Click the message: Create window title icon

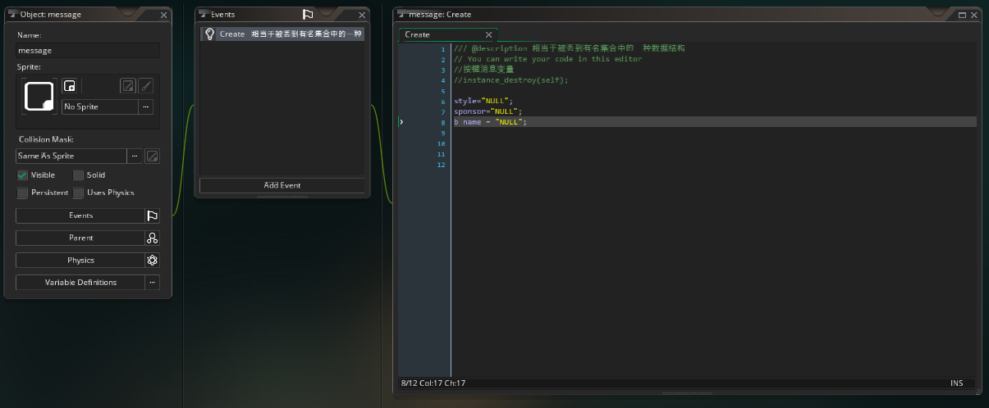click(402, 14)
